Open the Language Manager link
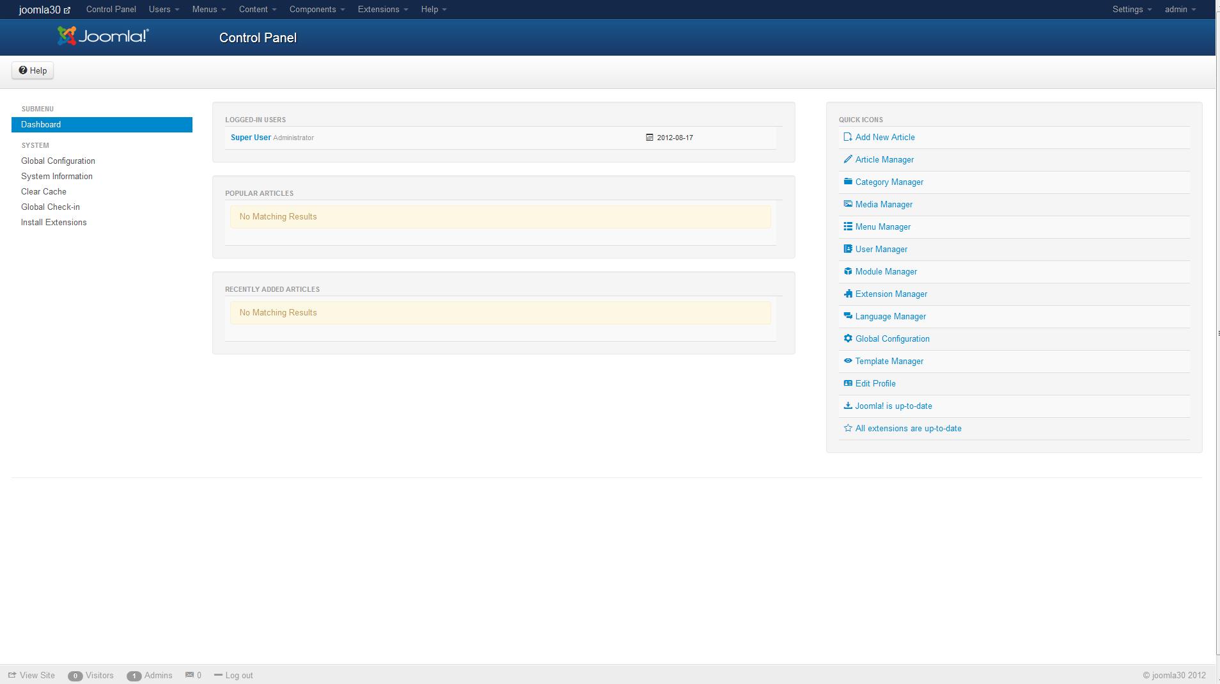1220x684 pixels. 891,316
